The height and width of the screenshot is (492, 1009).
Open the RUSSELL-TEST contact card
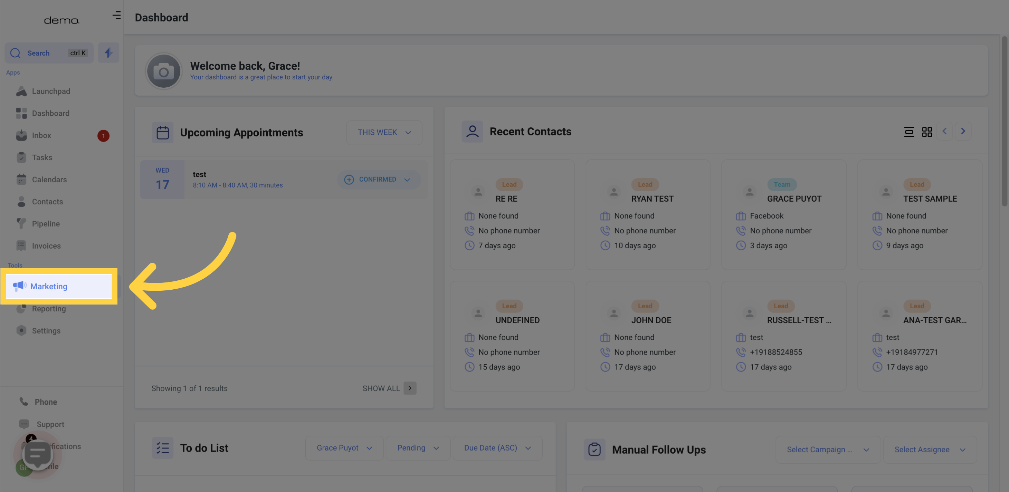(784, 336)
